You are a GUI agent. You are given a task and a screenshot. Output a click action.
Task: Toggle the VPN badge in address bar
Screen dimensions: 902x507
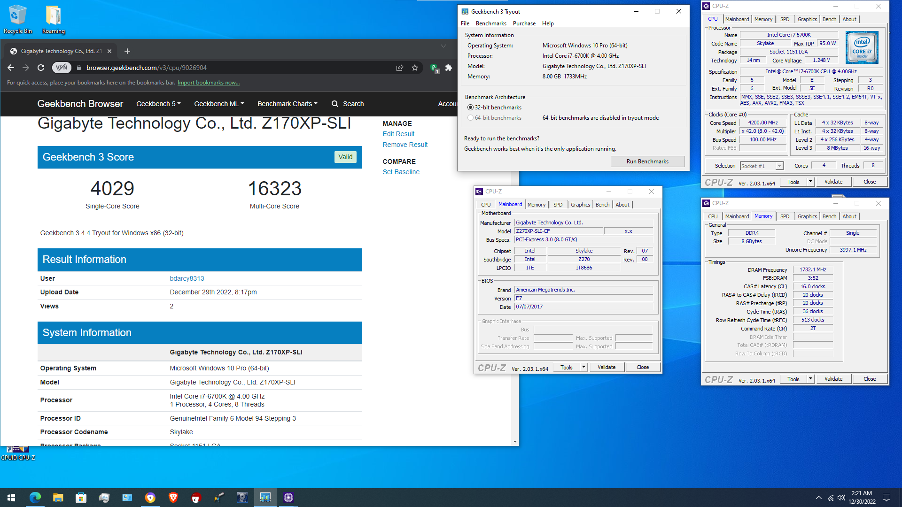61,68
